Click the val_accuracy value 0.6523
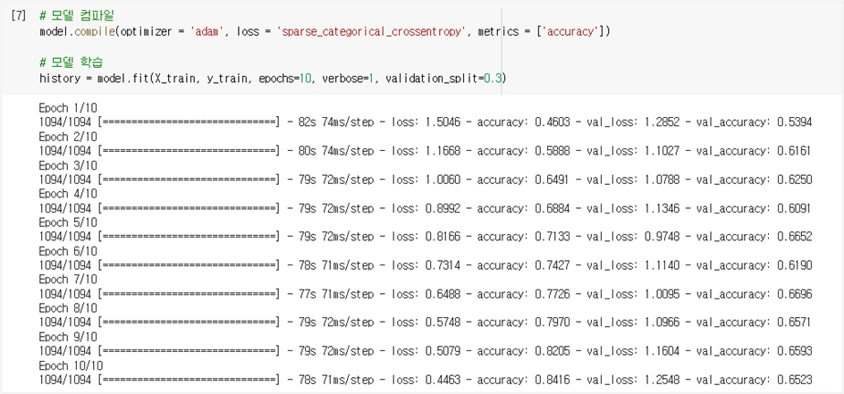 pos(795,380)
